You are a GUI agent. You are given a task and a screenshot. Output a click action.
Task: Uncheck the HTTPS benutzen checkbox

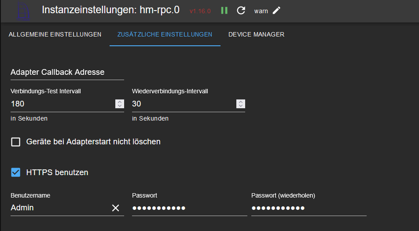pos(16,172)
